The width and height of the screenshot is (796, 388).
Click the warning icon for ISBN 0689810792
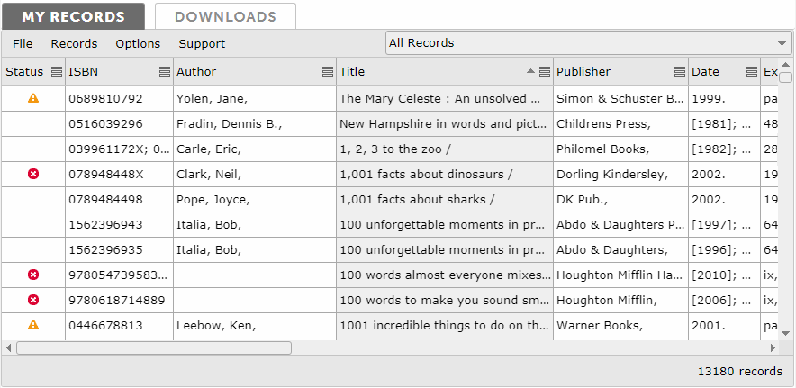33,98
